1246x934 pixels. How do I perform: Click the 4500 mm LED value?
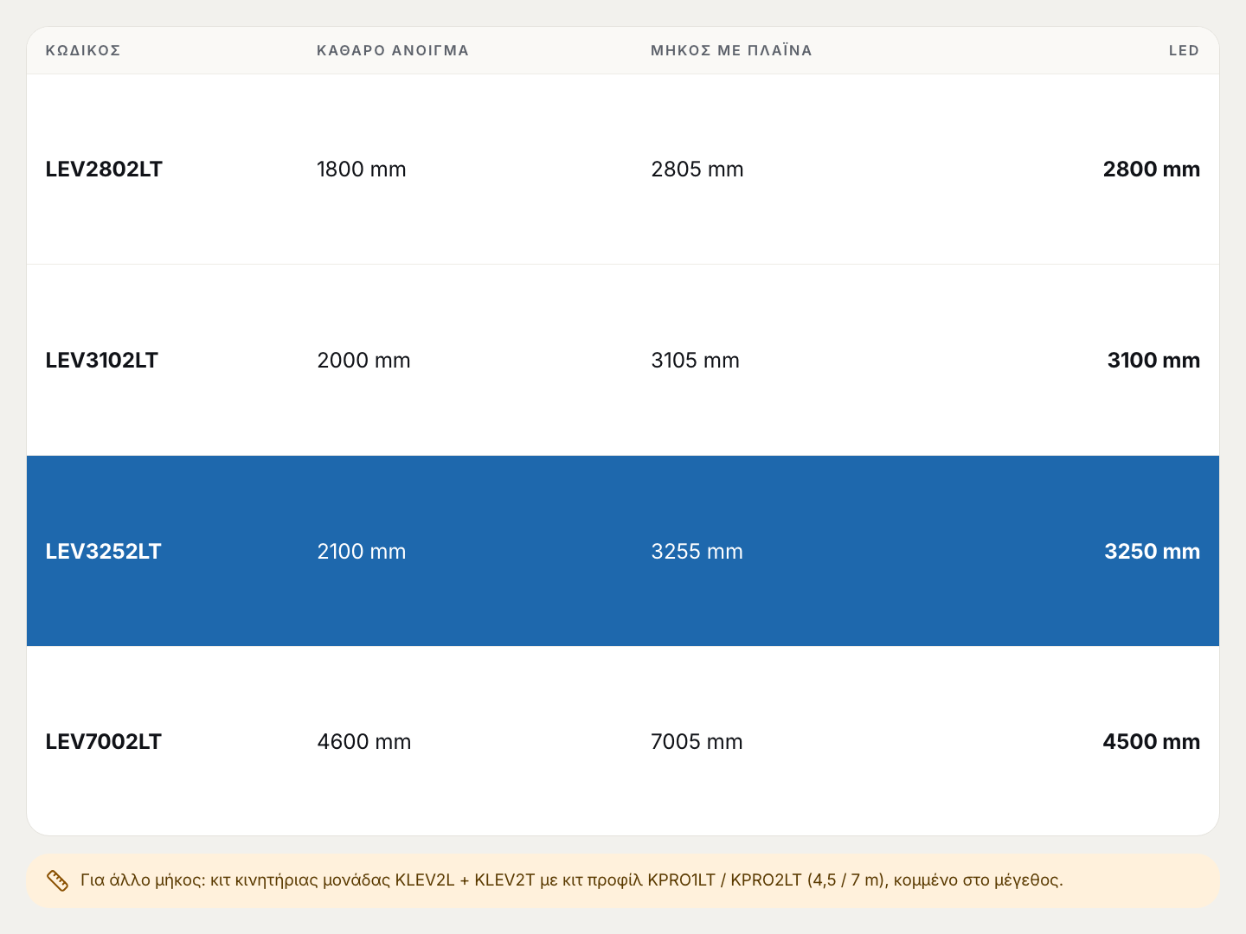pyautogui.click(x=1152, y=742)
